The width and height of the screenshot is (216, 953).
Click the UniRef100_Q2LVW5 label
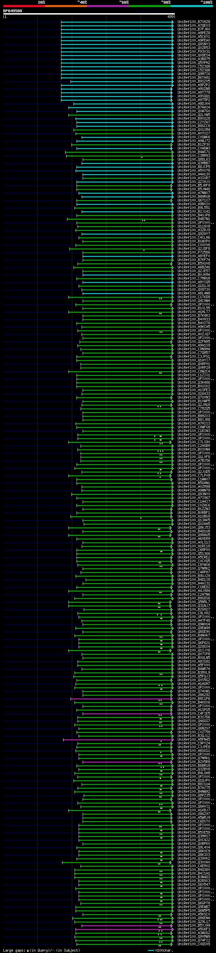(x=194, y=115)
